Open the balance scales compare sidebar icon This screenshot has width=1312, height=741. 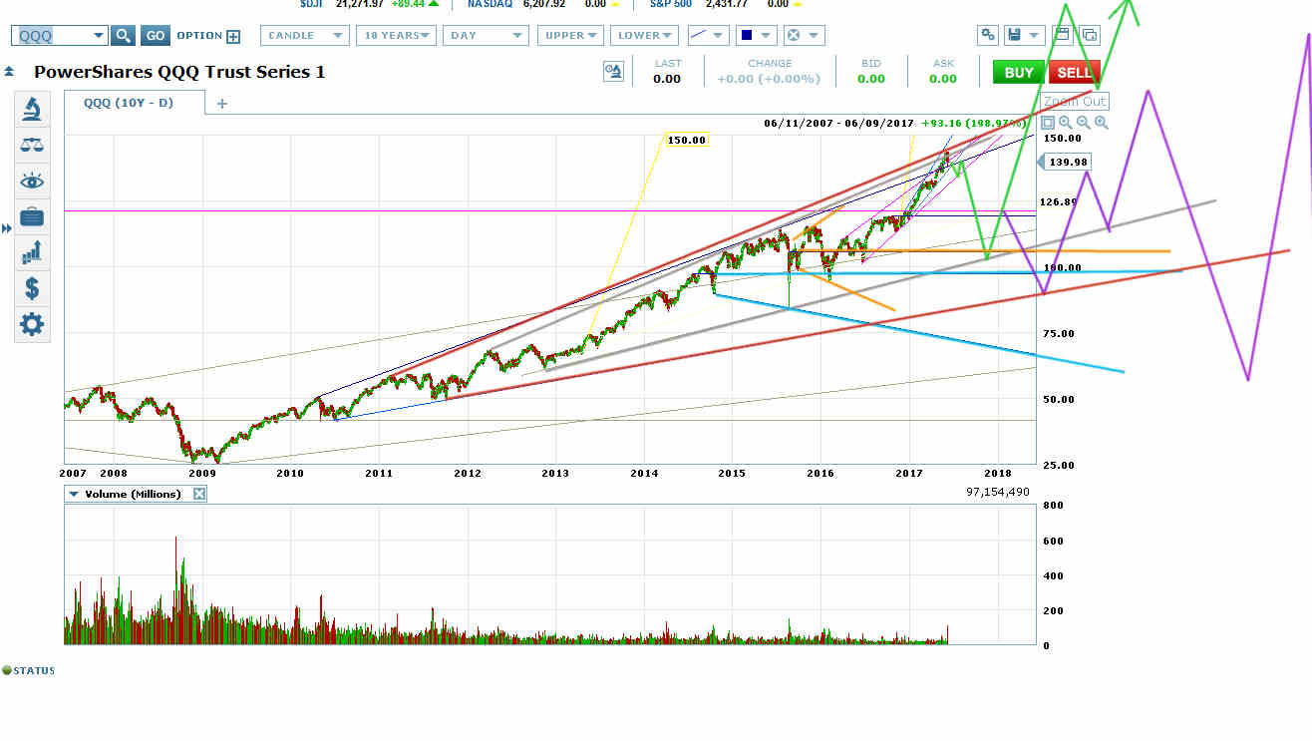pos(32,146)
